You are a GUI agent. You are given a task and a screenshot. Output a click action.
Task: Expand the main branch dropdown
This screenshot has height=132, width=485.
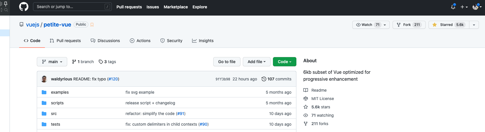pyautogui.click(x=52, y=62)
